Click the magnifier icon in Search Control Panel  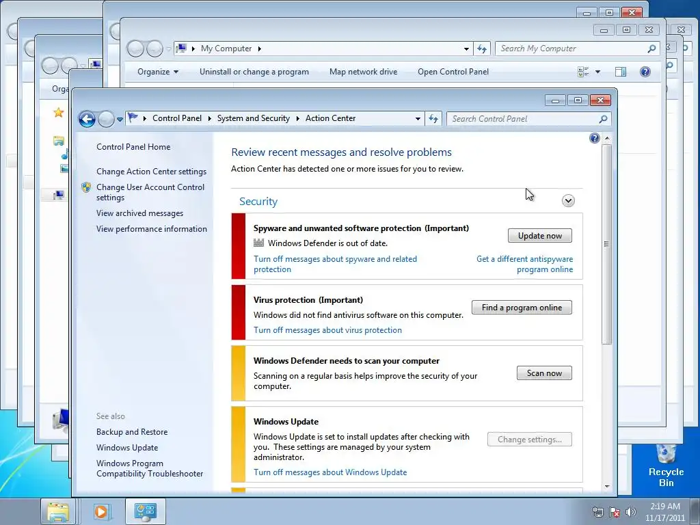tap(603, 119)
